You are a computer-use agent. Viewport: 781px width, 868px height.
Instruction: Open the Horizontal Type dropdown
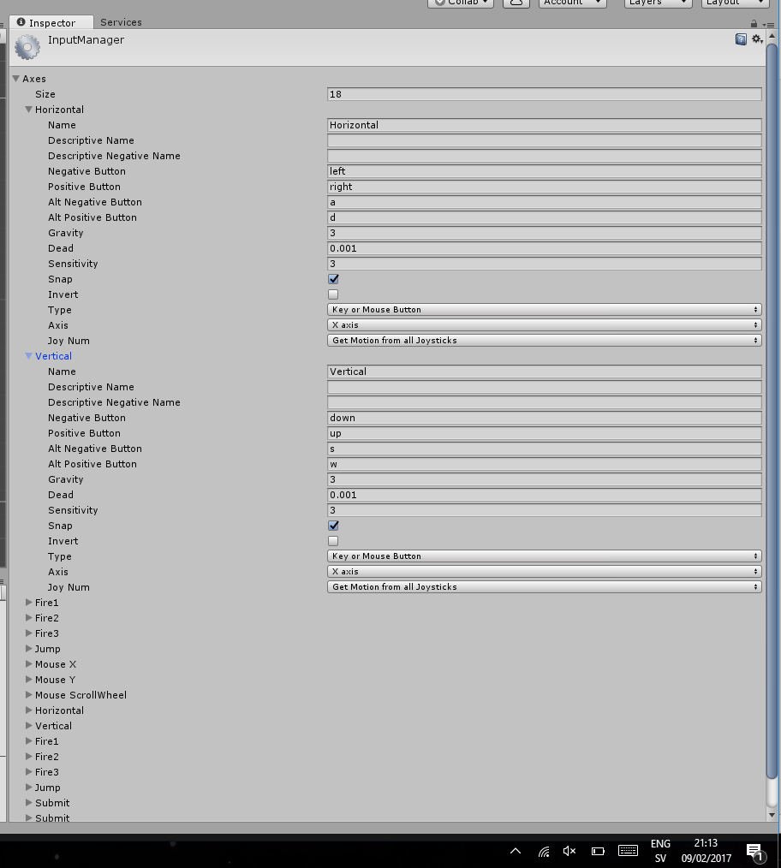click(x=544, y=309)
